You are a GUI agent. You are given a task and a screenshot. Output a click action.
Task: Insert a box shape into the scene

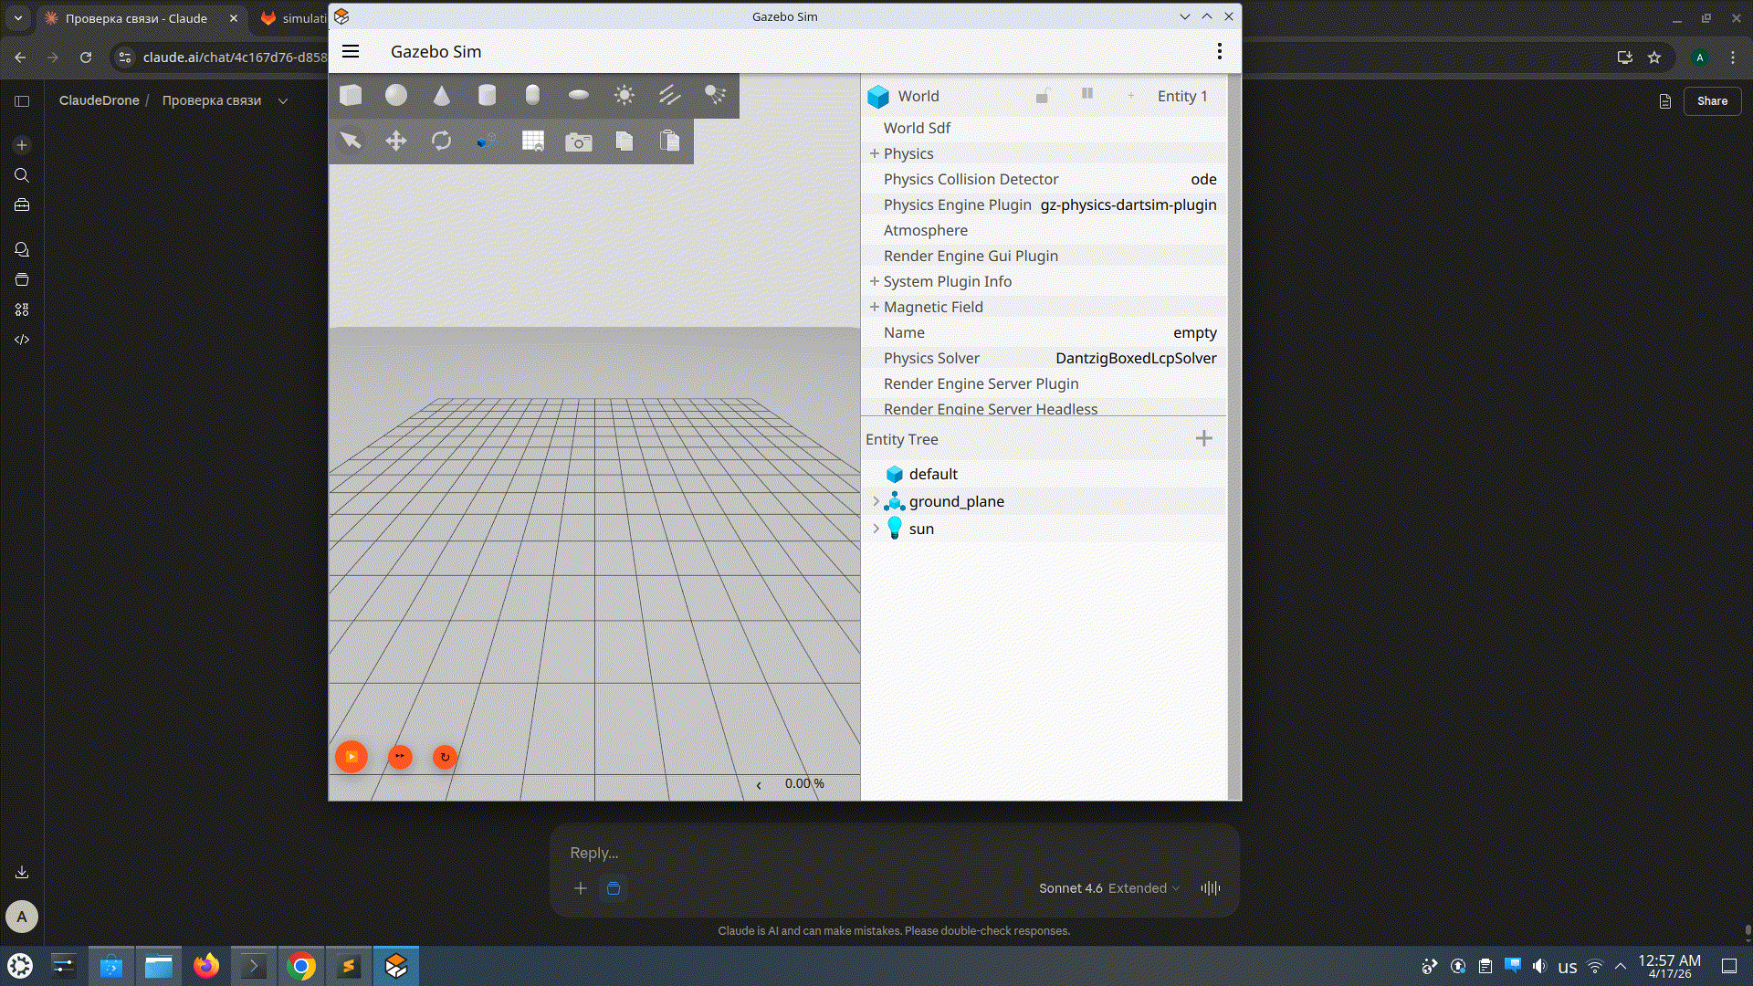tap(351, 95)
